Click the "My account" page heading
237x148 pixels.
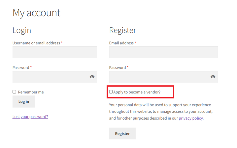(x=36, y=13)
